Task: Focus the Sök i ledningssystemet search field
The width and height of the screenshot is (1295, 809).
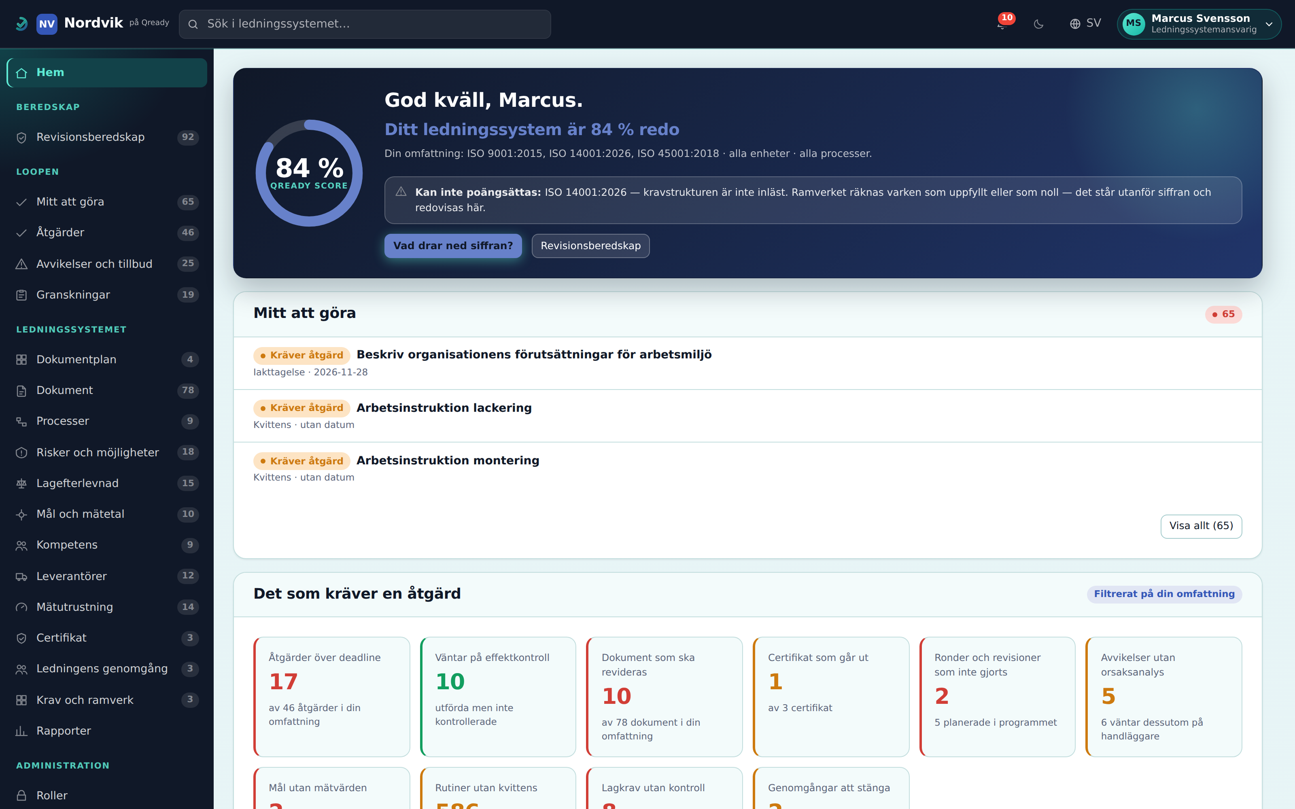Action: [364, 24]
